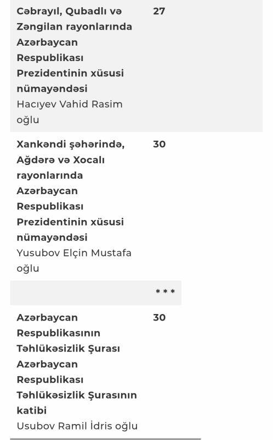273x440 pixels.
Task: Select the name Usubov Ramil İdris oğlu
Action: [x=77, y=426]
